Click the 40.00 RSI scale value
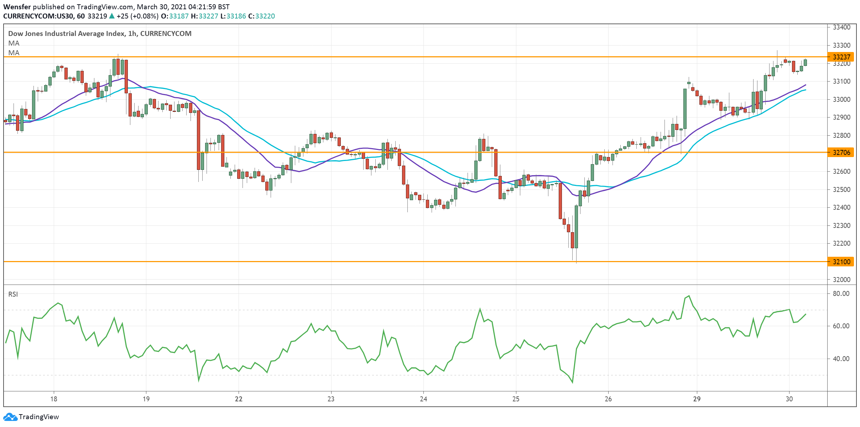860x427 pixels. tap(841, 359)
